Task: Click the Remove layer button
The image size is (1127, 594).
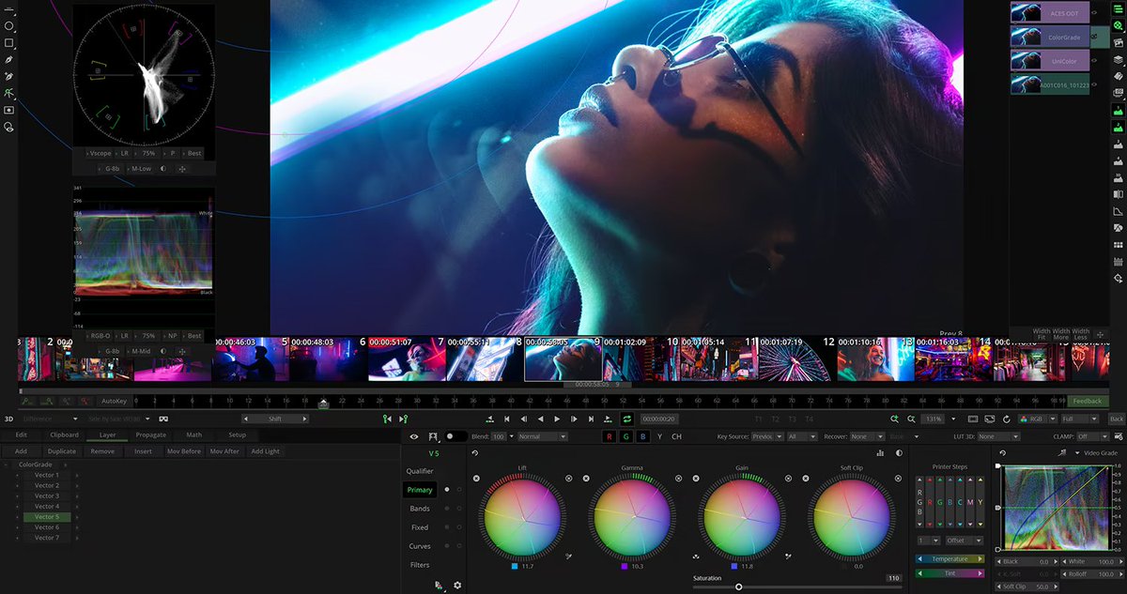Action: [102, 451]
